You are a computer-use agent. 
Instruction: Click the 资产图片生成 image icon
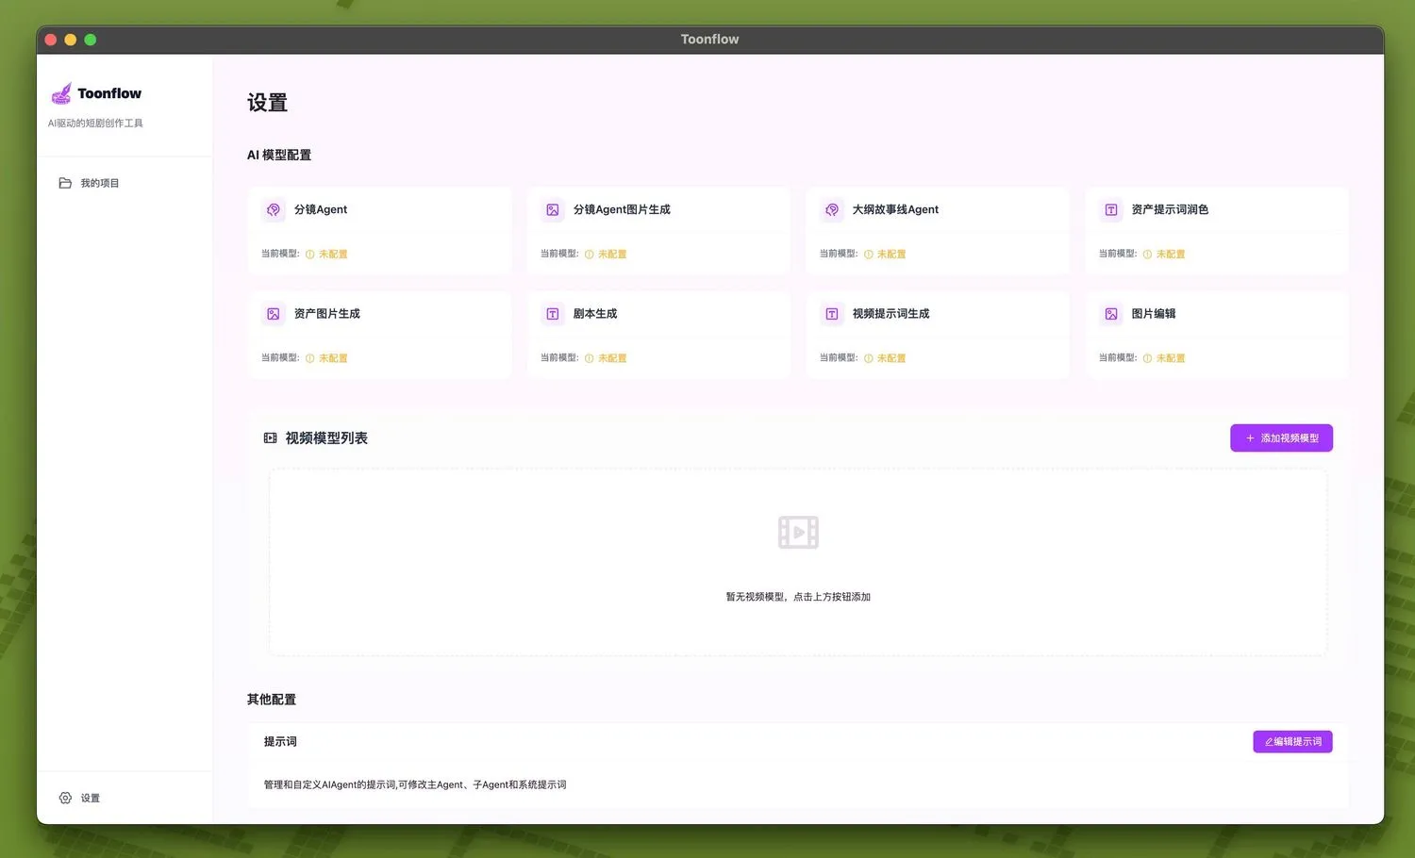pos(274,314)
